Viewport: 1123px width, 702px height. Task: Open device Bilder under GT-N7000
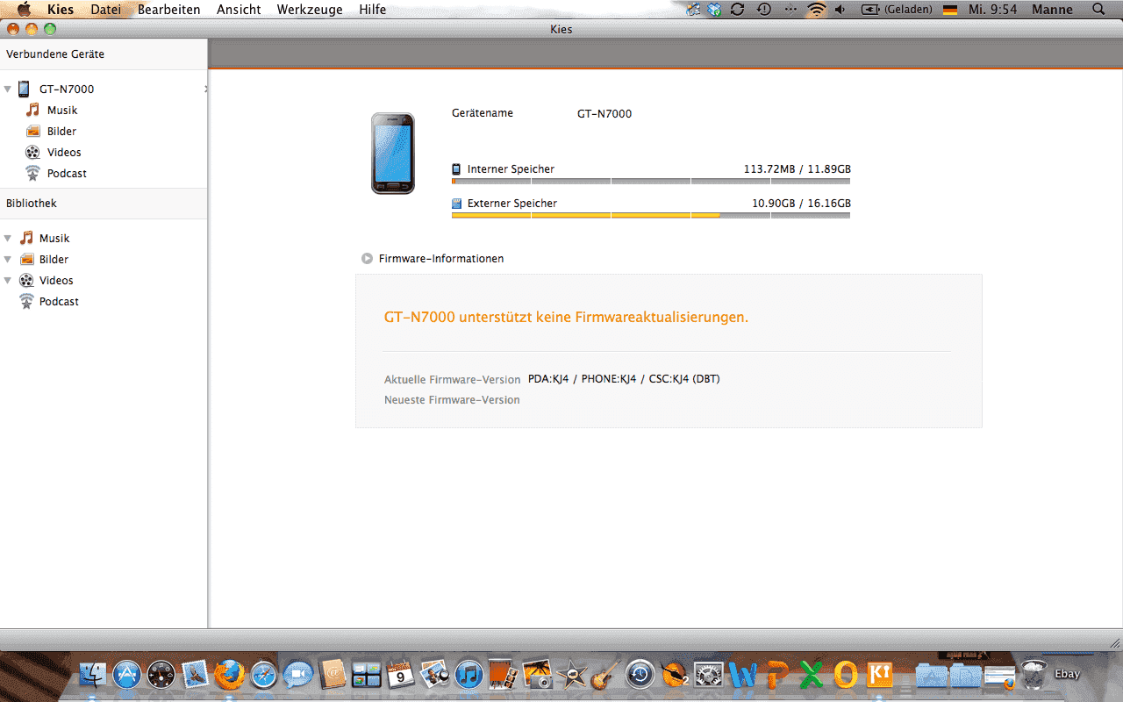[x=61, y=131]
